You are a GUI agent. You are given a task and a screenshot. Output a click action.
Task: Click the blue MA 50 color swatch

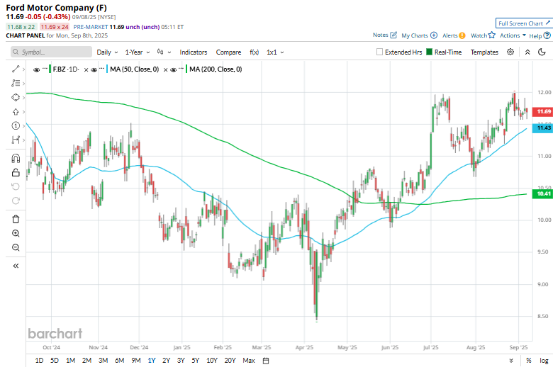pos(107,69)
